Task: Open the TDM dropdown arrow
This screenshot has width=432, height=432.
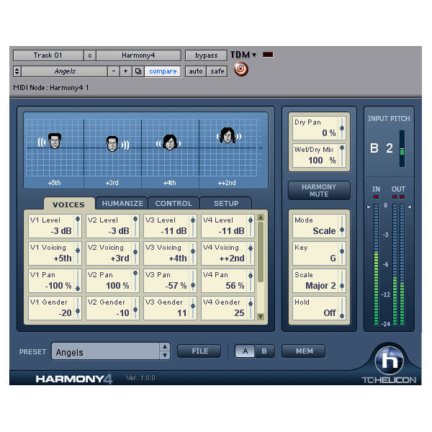Action: point(254,55)
